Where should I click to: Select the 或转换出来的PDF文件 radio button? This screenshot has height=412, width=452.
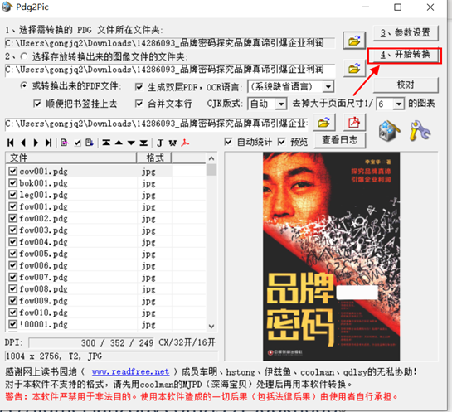[x=24, y=85]
